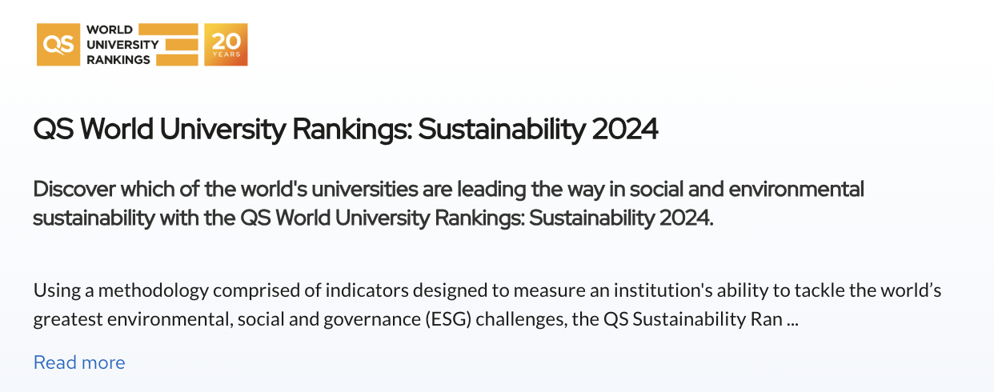Click the Sustainability 2024 page heading
Image resolution: width=994 pixels, height=392 pixels.
[345, 129]
